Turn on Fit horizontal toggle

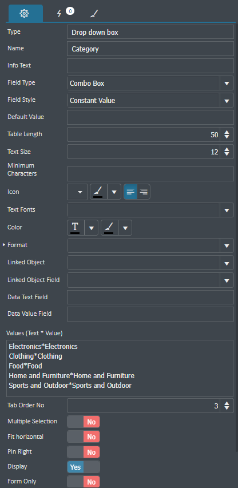coord(84,437)
